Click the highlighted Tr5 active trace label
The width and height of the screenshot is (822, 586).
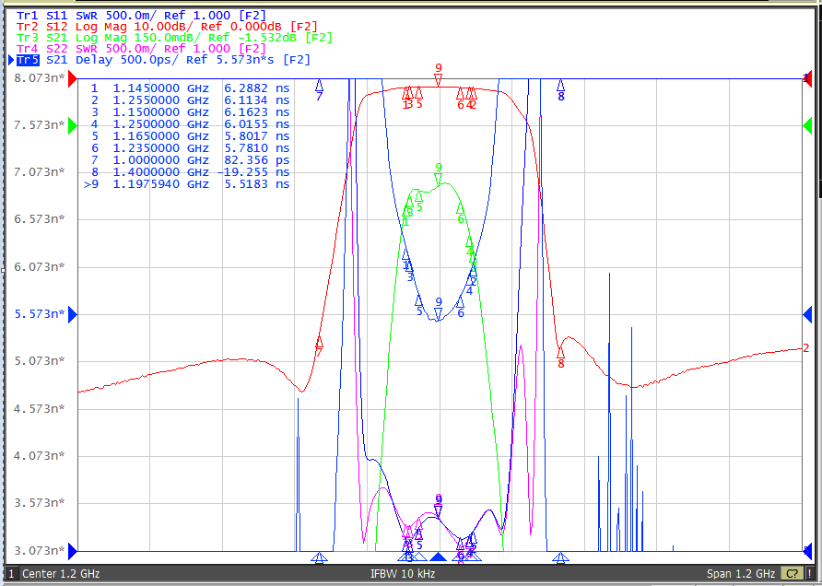pos(28,60)
